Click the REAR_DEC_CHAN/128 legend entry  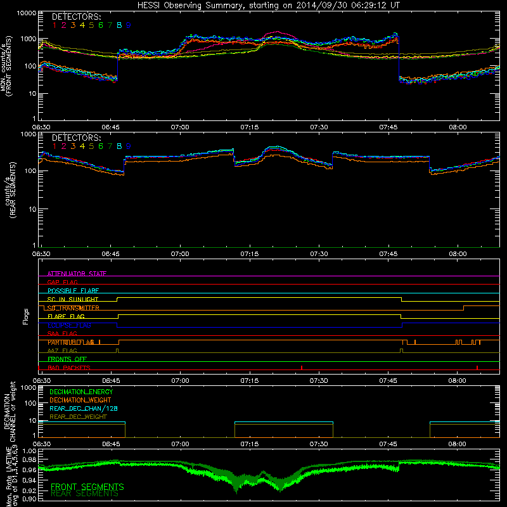pos(84,408)
